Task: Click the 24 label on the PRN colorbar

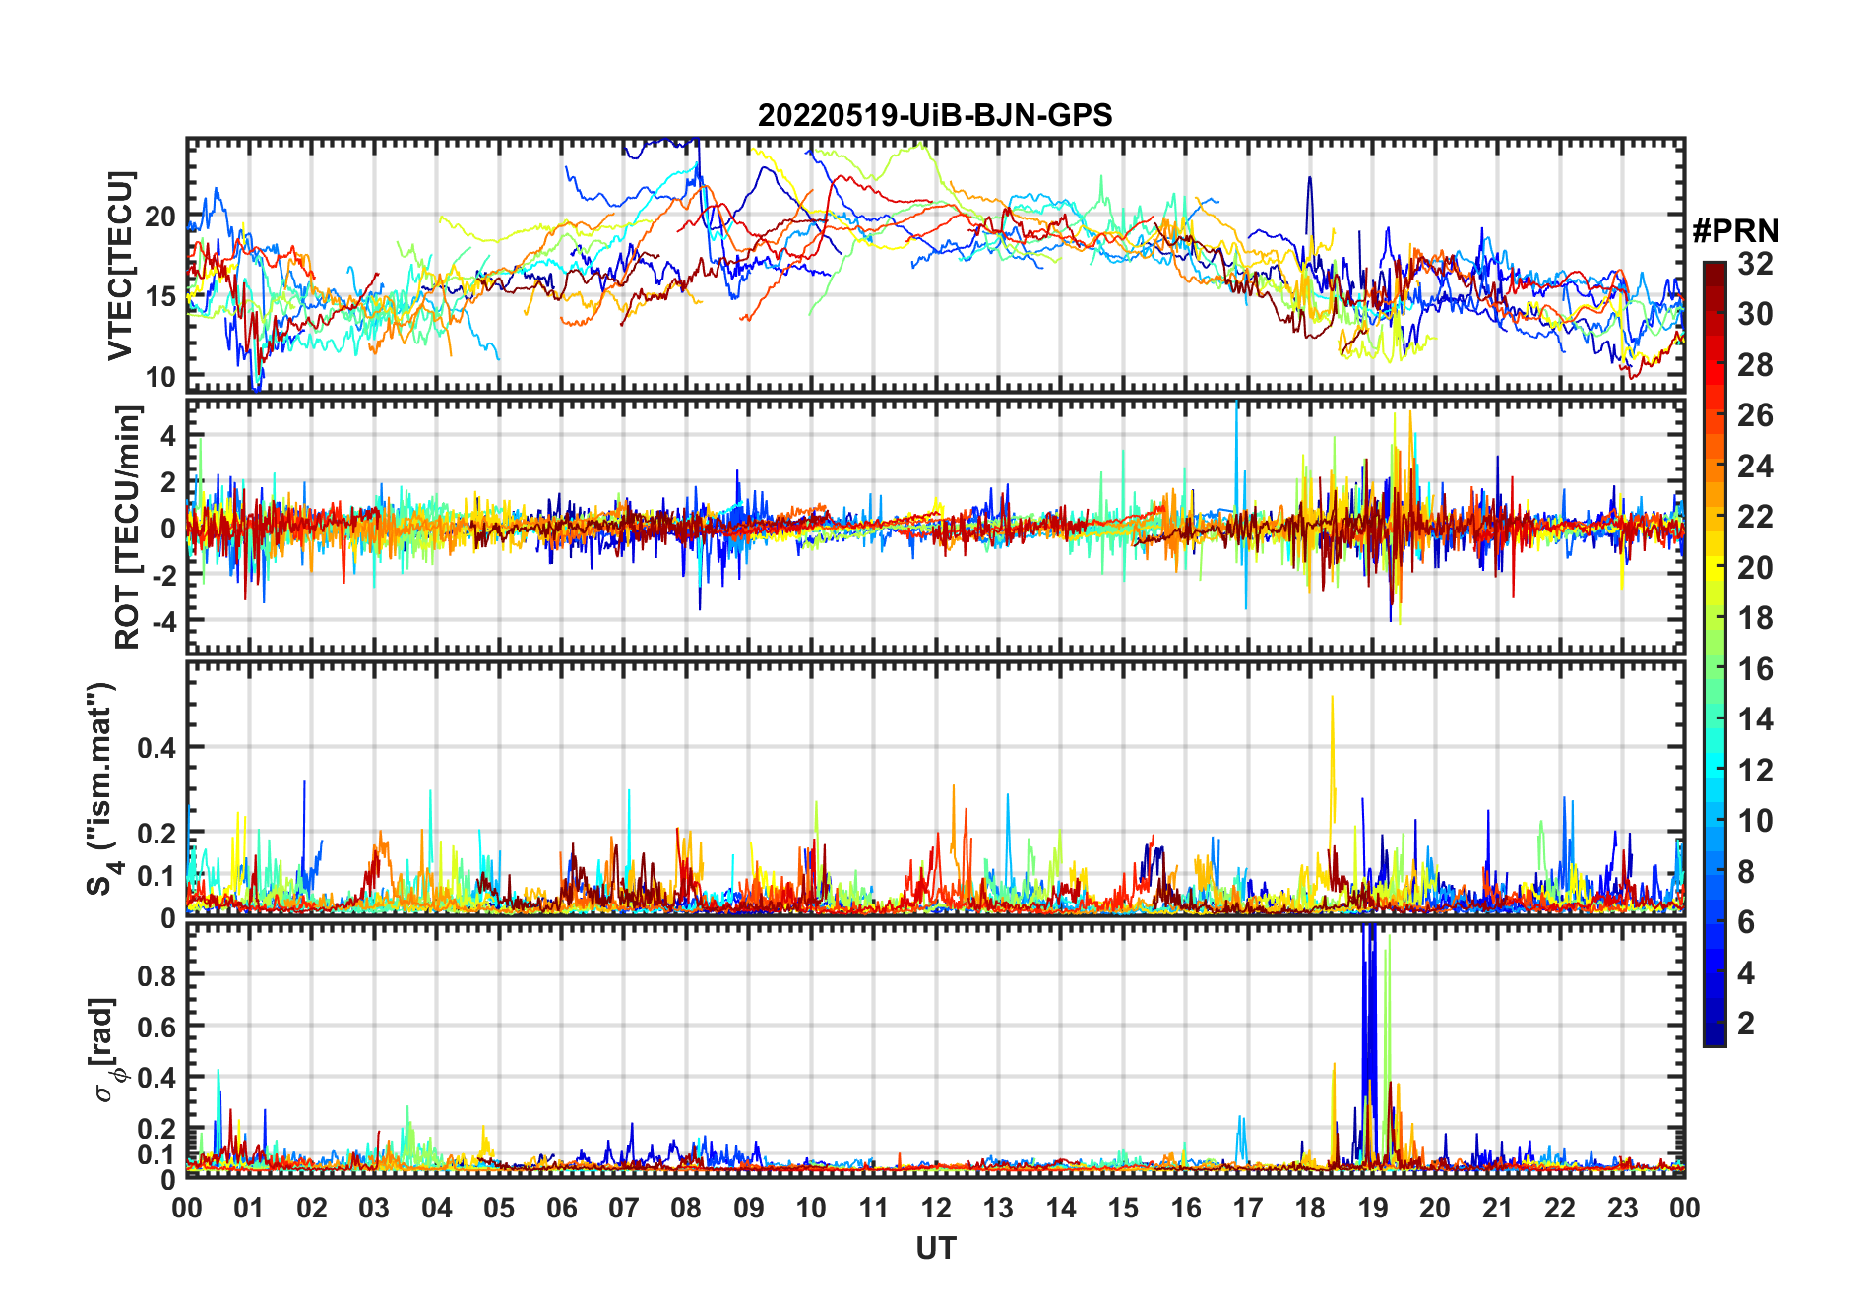Action: click(x=1755, y=467)
